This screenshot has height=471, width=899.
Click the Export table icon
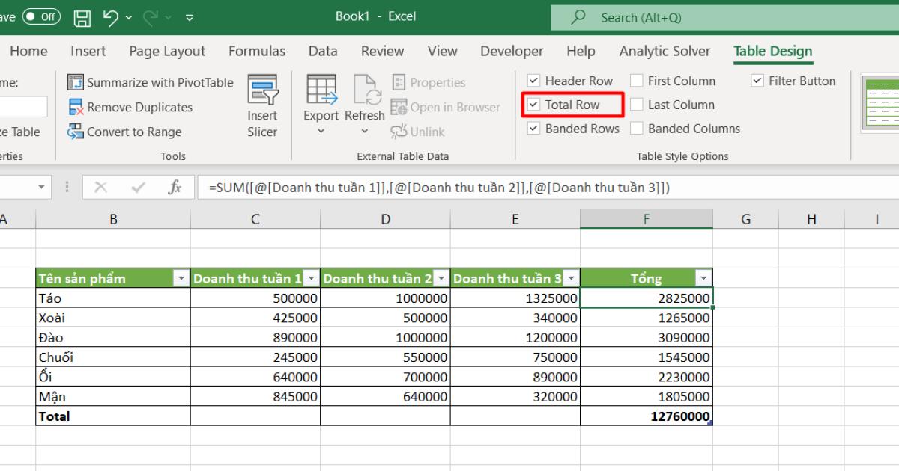[321, 91]
